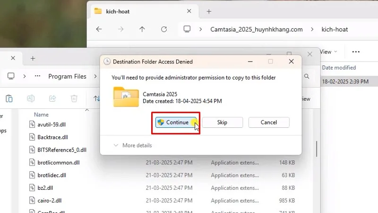This screenshot has width=378, height=213.
Task: Click the date cell of the brotlidec.dll row
Action: click(x=169, y=175)
